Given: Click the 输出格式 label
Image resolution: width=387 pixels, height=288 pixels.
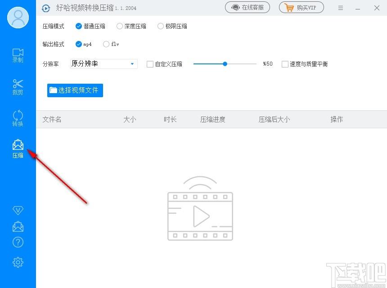Looking at the screenshot, I should point(53,44).
